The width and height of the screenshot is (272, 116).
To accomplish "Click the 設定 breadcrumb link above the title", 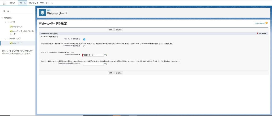I will [x=49, y=10].
